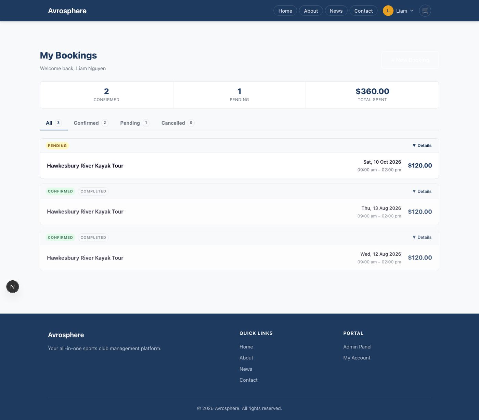Screen dimensions: 479x420
Task: Follow the footer News quick link
Action: pos(246,369)
